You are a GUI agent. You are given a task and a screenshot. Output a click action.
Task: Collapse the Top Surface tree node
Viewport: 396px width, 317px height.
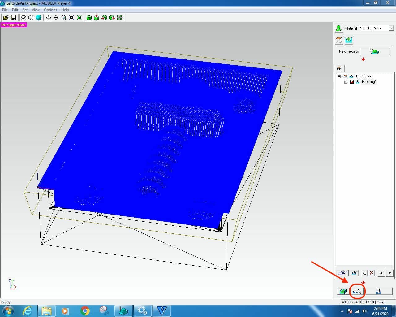coord(339,76)
